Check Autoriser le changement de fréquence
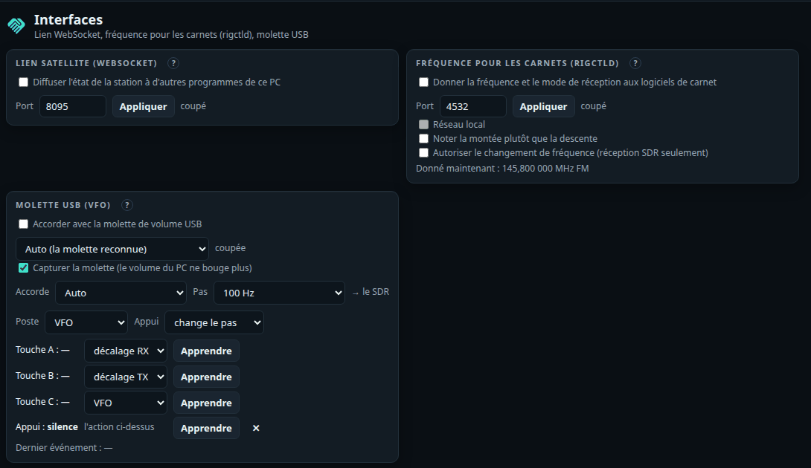The image size is (811, 468). tap(423, 153)
